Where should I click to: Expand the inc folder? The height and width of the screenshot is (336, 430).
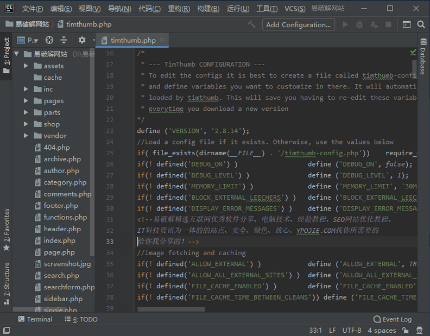tap(26, 89)
